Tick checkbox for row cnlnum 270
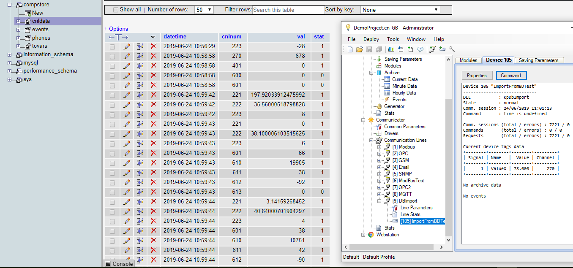This screenshot has width=573, height=268. pyautogui.click(x=112, y=57)
